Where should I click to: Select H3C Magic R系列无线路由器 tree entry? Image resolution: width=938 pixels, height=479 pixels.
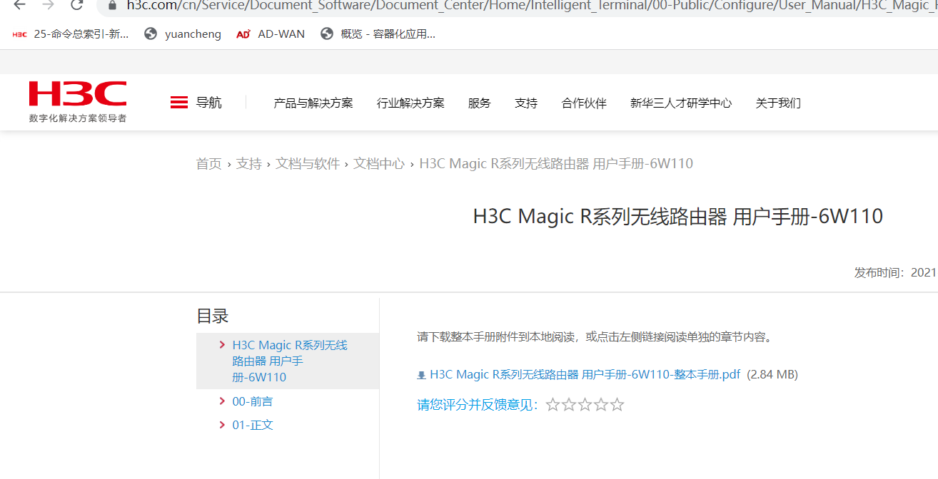[290, 361]
